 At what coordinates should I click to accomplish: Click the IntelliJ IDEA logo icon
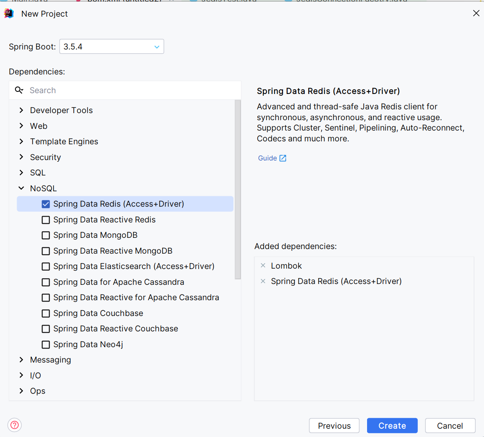pyautogui.click(x=9, y=14)
